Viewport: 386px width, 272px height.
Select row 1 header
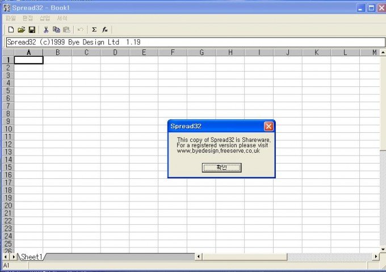coord(8,60)
